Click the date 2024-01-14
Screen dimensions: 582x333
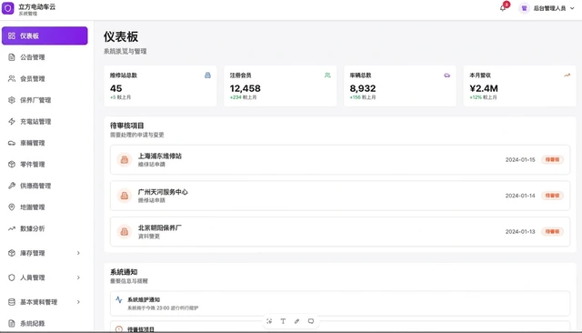click(520, 196)
